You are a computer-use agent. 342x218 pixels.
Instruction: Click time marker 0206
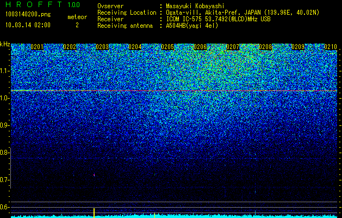click(200, 47)
